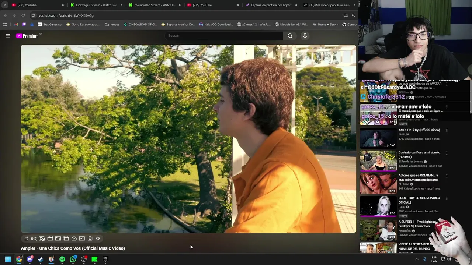Image resolution: width=472 pixels, height=265 pixels.
Task: Open the playback speed gauge icon
Action: click(x=74, y=239)
